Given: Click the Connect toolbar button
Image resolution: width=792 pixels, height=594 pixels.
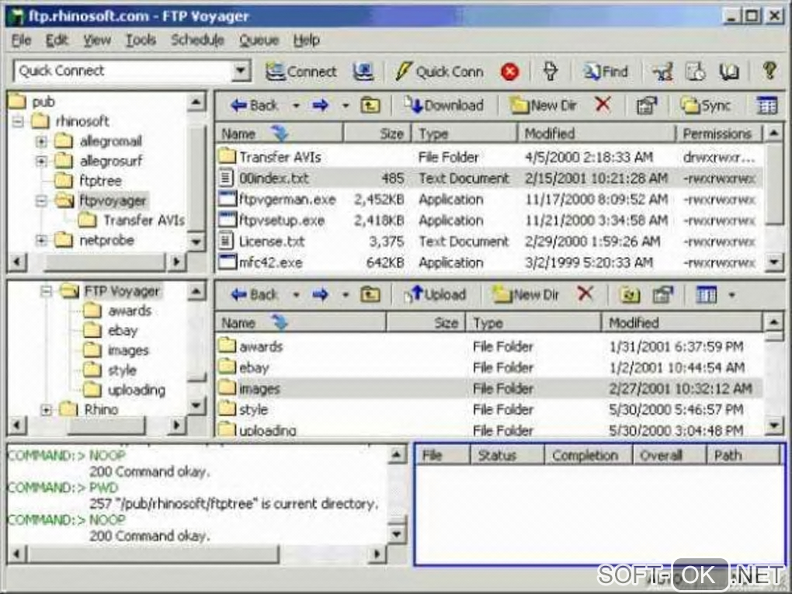Looking at the screenshot, I should 301,71.
